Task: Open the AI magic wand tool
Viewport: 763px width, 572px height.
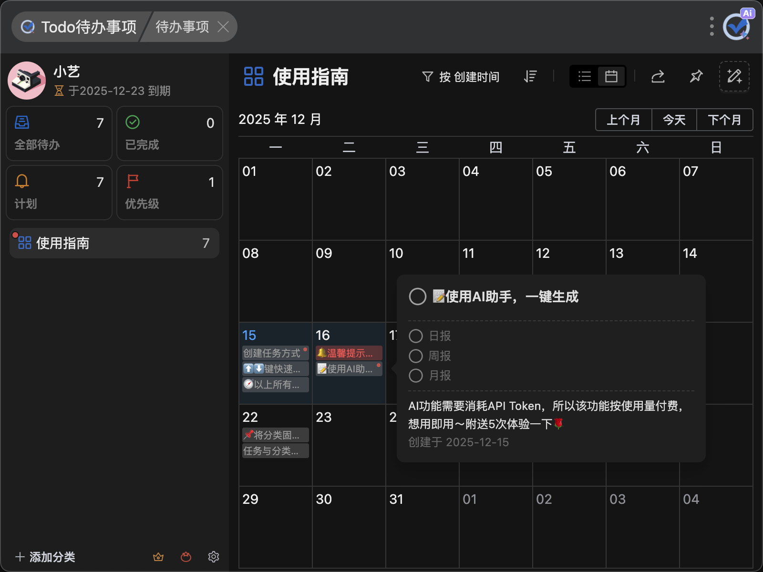Action: 734,76
